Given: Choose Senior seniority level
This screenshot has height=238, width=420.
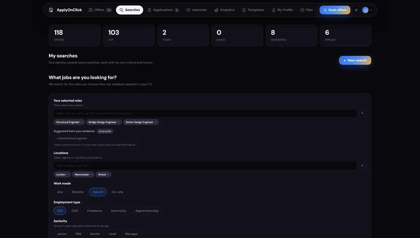Looking at the screenshot, I should [95, 234].
